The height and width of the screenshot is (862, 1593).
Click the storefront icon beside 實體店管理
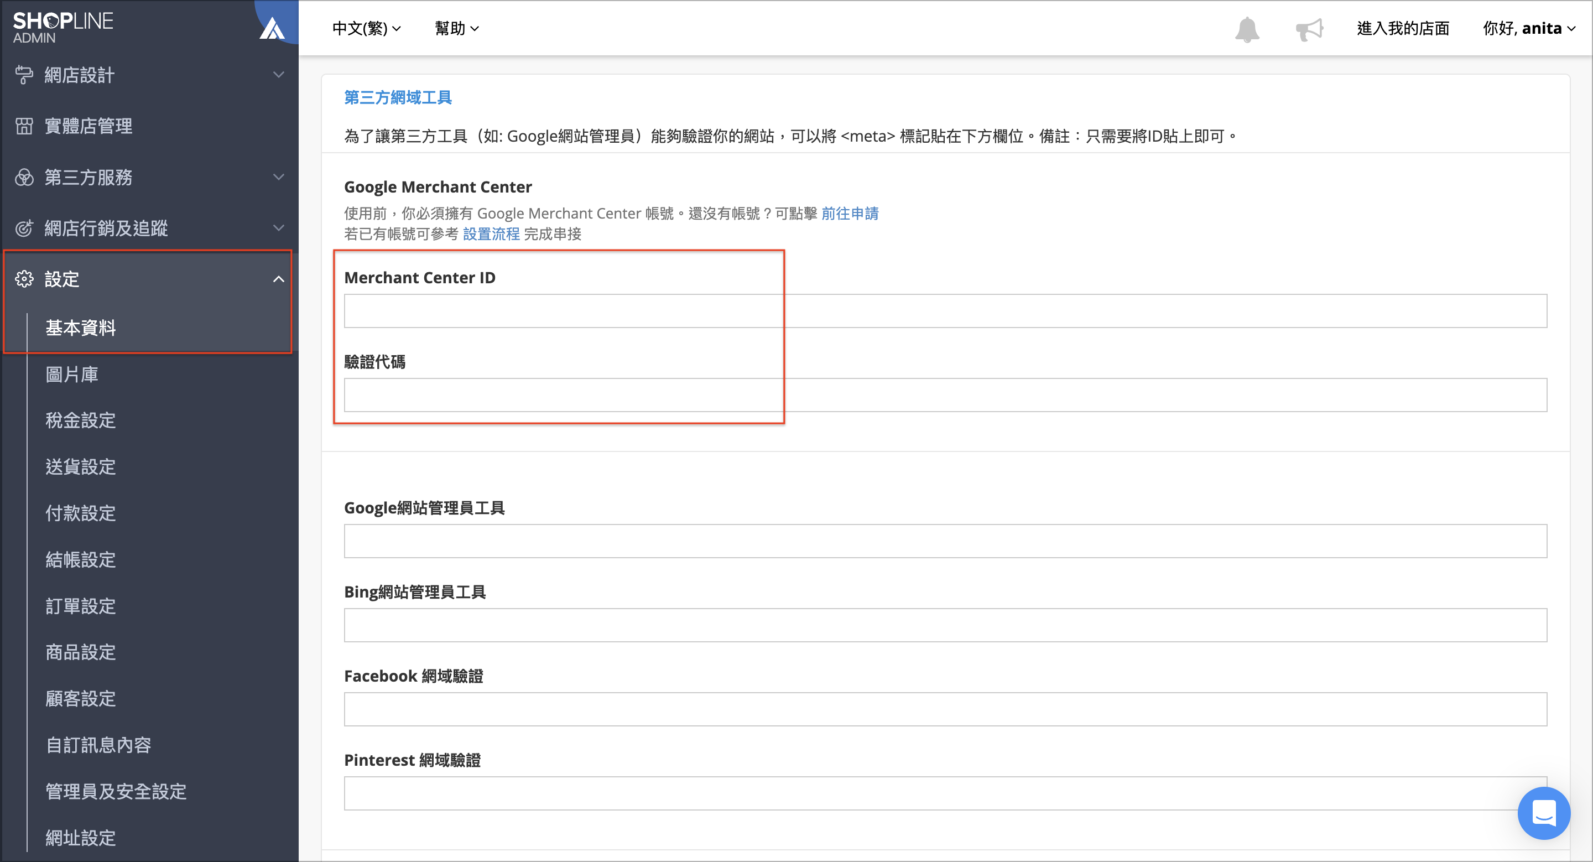(24, 126)
